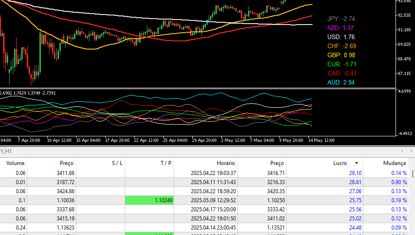Select time cell 2025.05.09 12:29:52
Image resolution: width=415 pixels, height=235 pixels.
pos(213,200)
